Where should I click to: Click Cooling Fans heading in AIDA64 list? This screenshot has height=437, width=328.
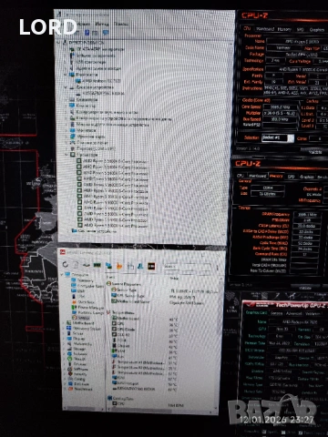(120, 398)
